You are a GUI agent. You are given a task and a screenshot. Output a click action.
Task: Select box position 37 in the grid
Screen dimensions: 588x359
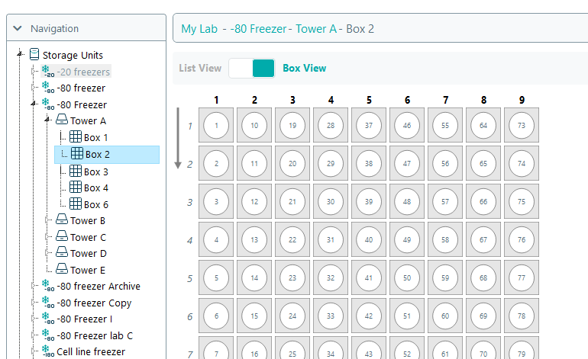pyautogui.click(x=370, y=125)
